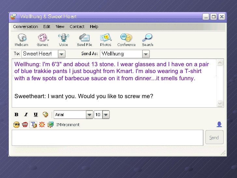Expand the Arial font dropdown
Image resolution: width=237 pixels, height=178 pixels.
[90, 114]
